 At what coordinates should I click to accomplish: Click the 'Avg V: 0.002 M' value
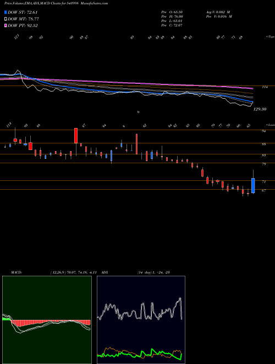click(218, 12)
